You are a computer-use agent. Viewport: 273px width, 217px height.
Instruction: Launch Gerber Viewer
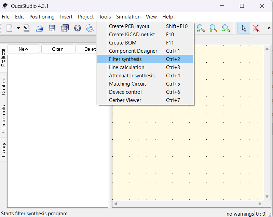[x=145, y=100]
